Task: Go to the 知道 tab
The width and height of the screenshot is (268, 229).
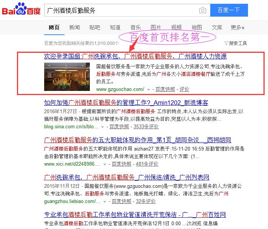Action: [115, 28]
